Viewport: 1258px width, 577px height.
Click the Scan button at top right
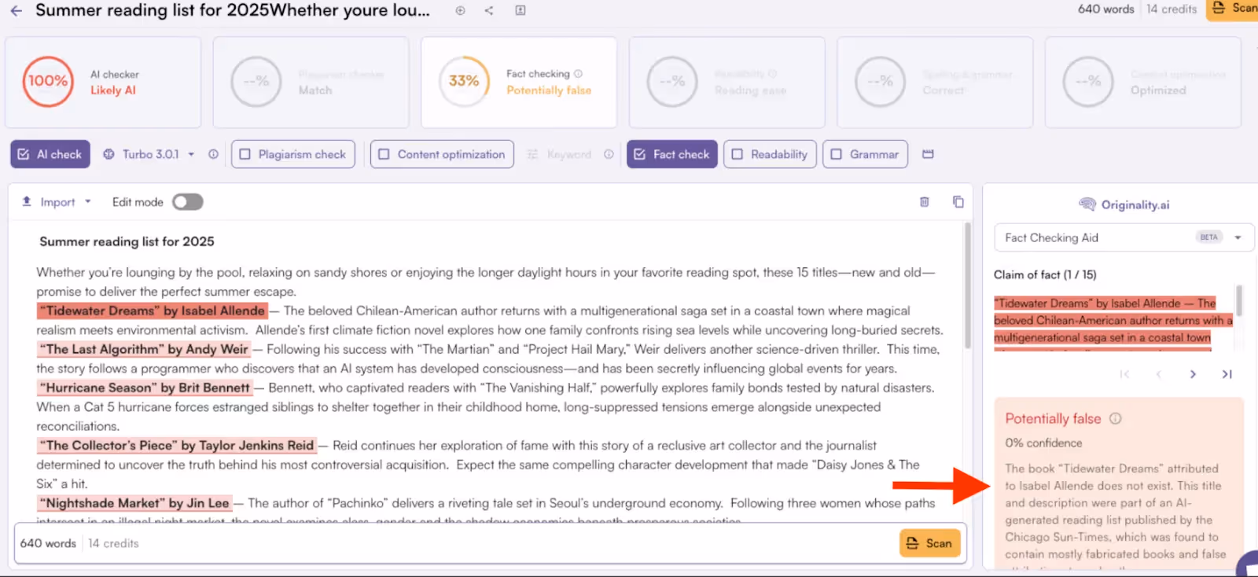coord(1233,9)
